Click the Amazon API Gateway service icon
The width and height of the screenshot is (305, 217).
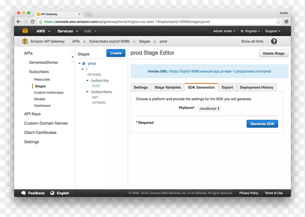[25, 41]
